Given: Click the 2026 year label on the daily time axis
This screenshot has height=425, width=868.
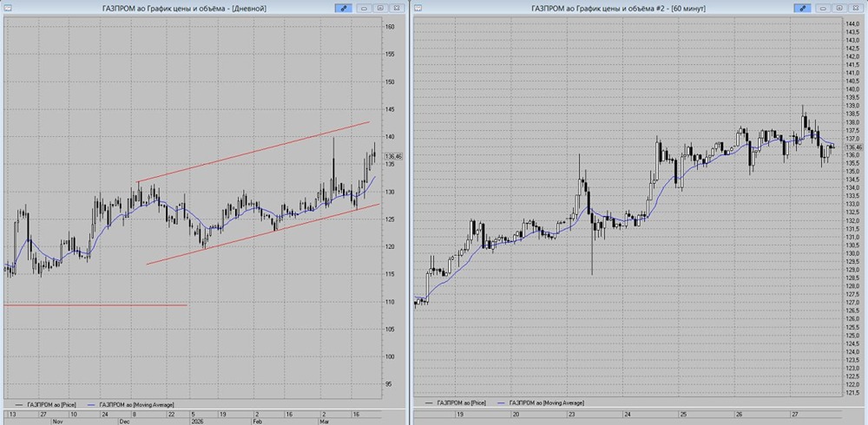Looking at the screenshot, I should (197, 422).
